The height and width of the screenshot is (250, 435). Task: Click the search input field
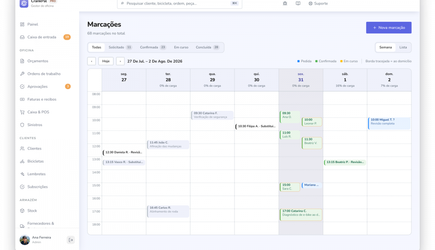coord(180,3)
